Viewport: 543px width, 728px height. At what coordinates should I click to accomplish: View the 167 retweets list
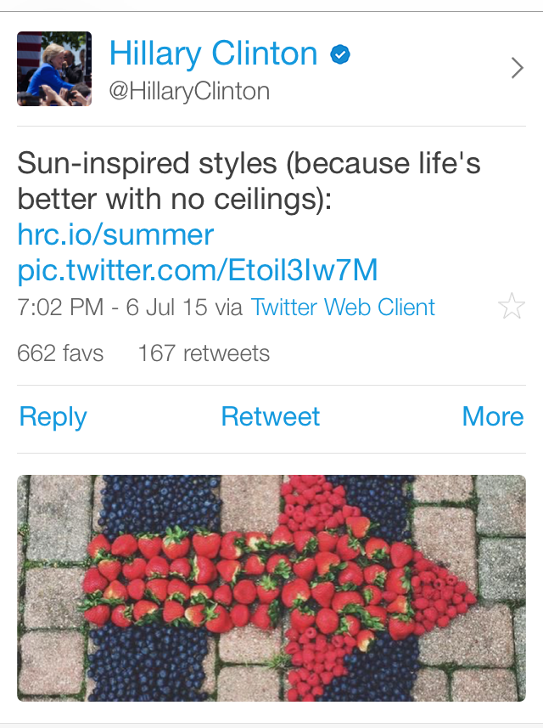[x=204, y=353]
